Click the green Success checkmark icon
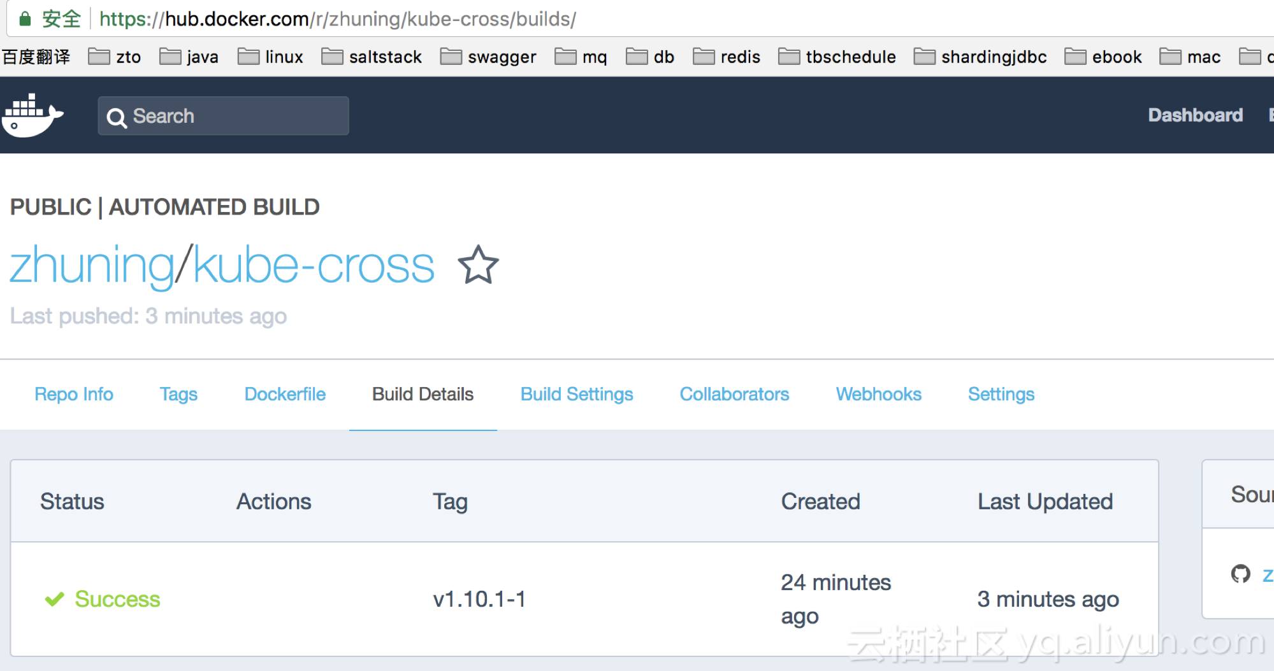 coord(55,599)
